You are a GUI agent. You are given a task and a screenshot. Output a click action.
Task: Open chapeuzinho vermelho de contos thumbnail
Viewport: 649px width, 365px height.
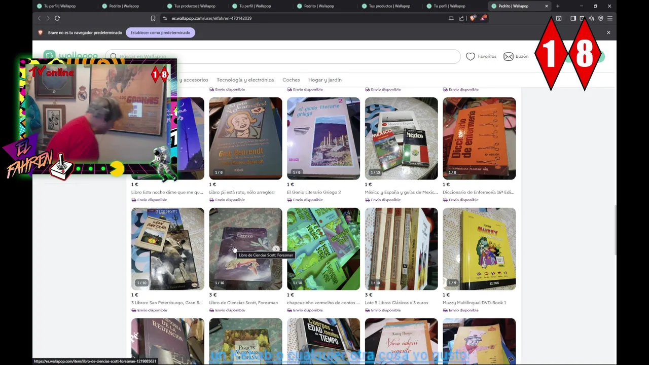pos(323,249)
